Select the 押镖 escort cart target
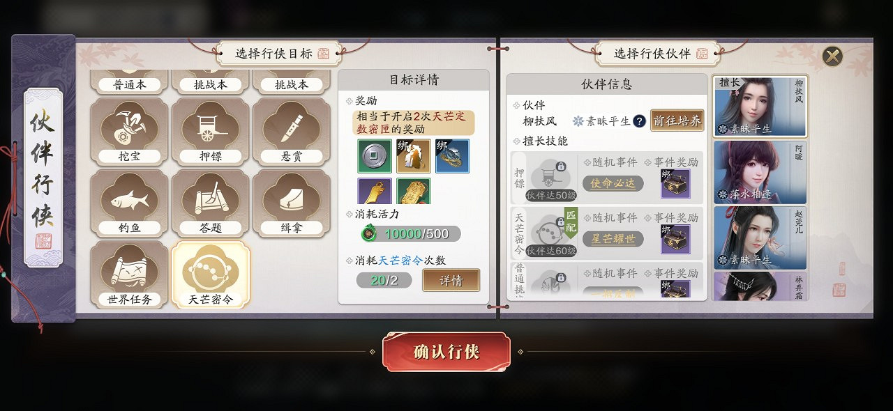The image size is (893, 411). (210, 132)
